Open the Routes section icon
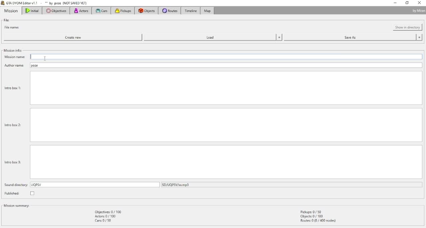 [x=164, y=10]
